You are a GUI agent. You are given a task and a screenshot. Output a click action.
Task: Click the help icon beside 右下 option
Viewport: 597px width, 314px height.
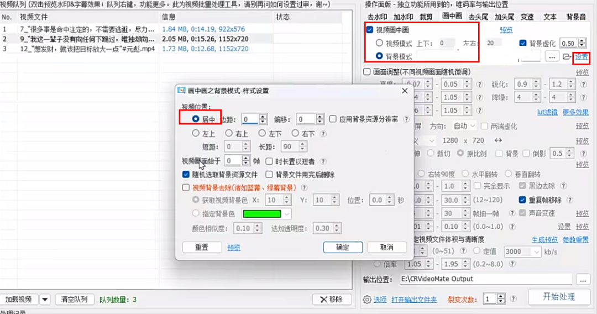pyautogui.click(x=323, y=134)
